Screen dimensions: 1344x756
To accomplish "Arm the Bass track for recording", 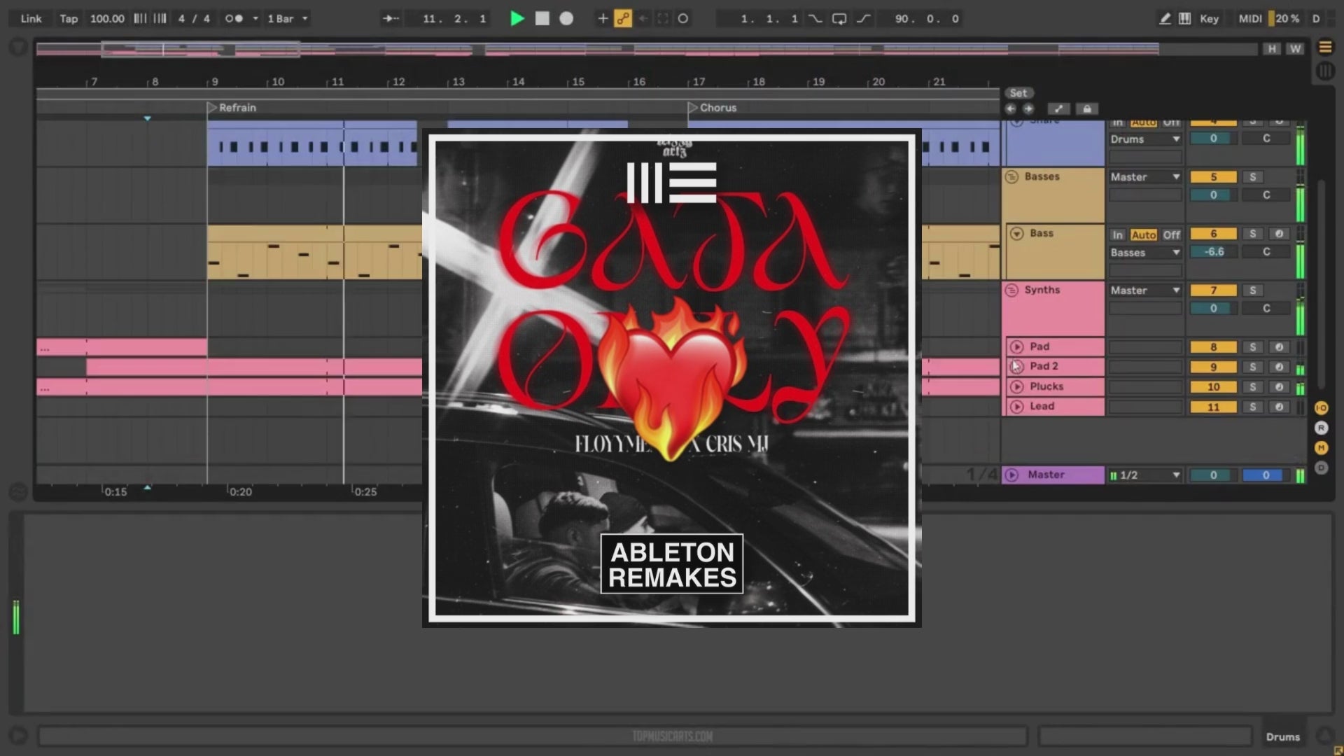I will pos(1279,234).
